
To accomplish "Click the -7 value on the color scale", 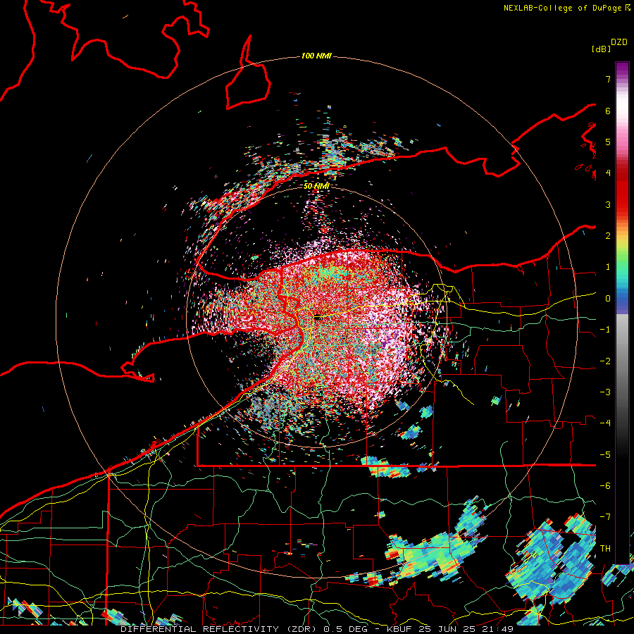I will pyautogui.click(x=605, y=517).
